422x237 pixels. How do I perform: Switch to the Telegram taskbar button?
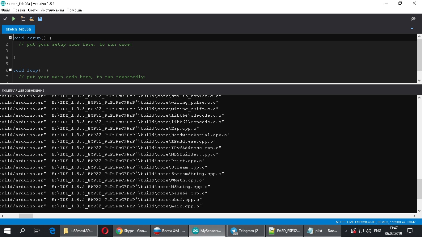(246, 231)
